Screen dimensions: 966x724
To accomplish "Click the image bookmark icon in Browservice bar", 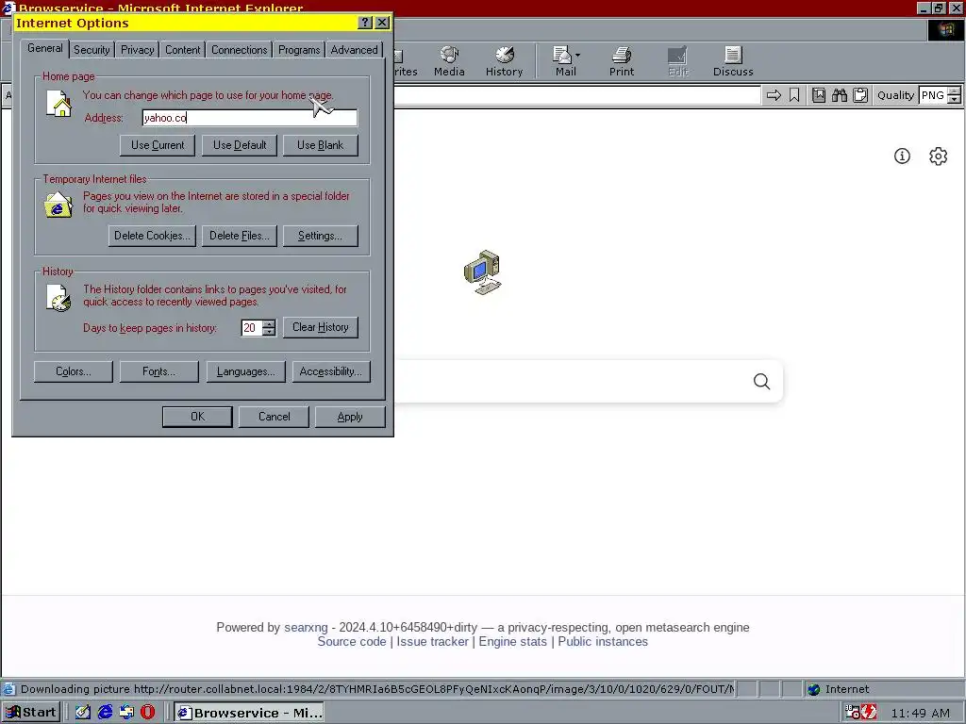I will [x=818, y=95].
